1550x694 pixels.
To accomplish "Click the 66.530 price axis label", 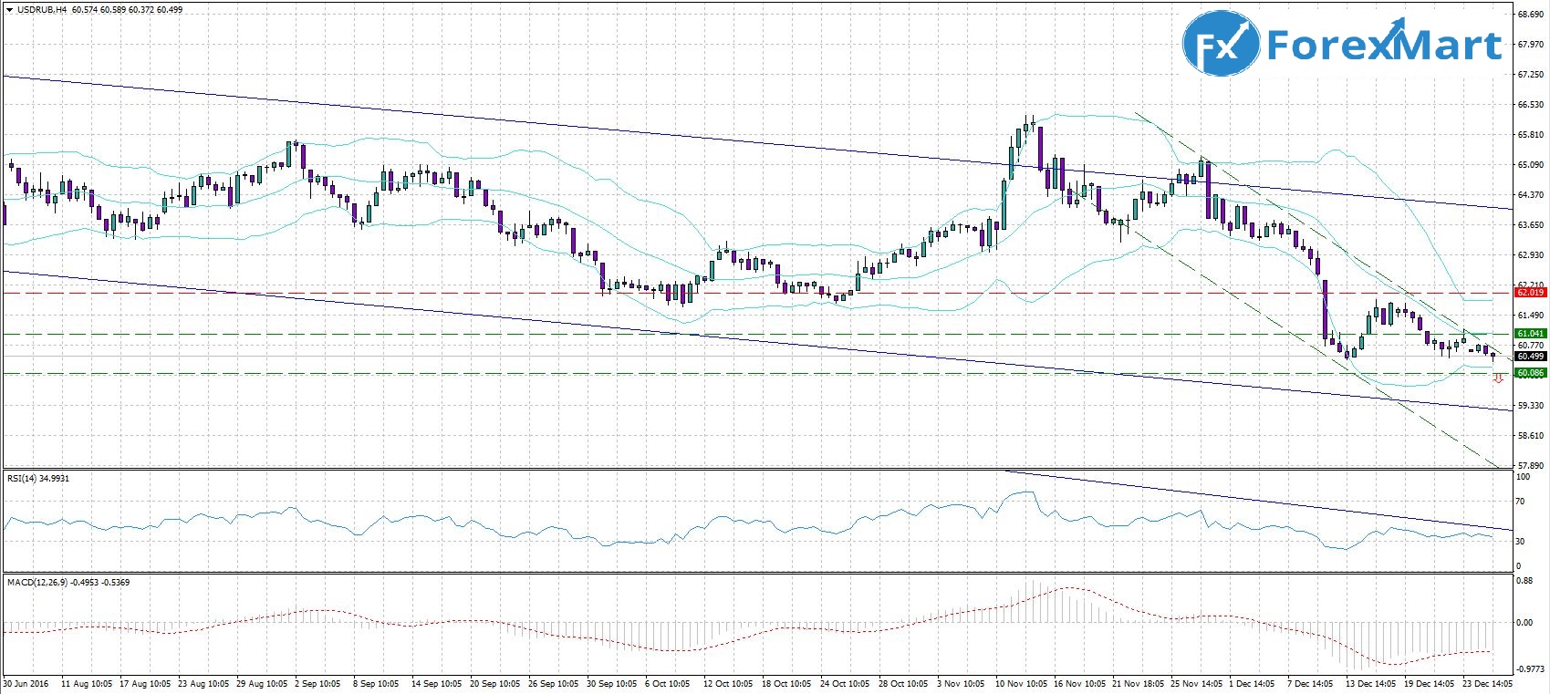I will click(1530, 105).
